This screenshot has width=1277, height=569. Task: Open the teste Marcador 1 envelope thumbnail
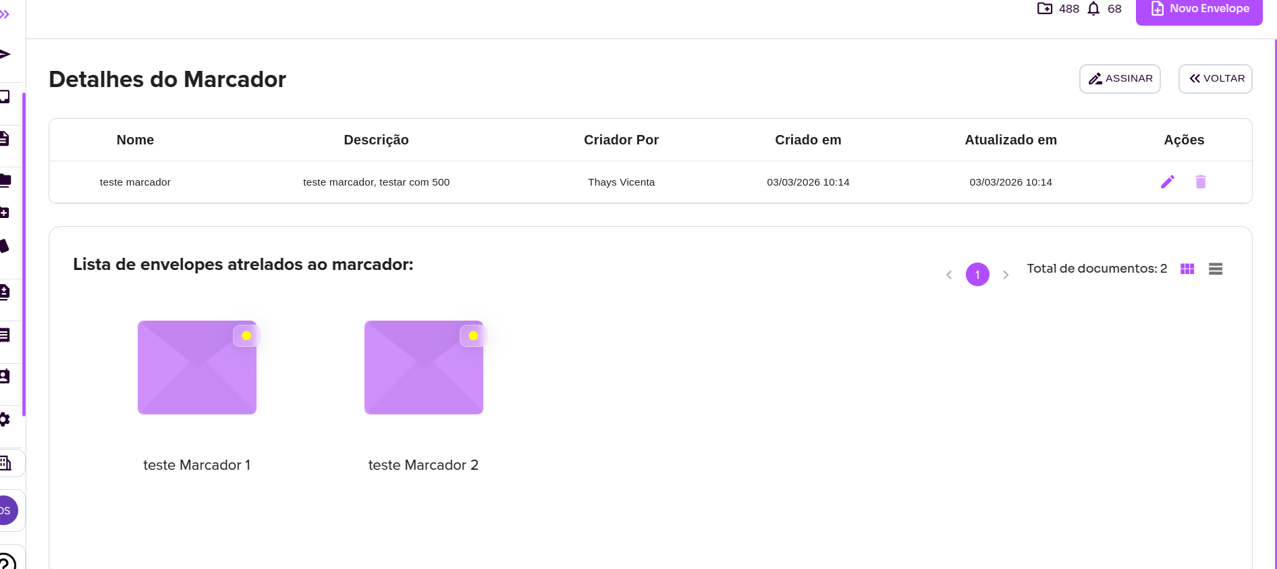click(196, 367)
